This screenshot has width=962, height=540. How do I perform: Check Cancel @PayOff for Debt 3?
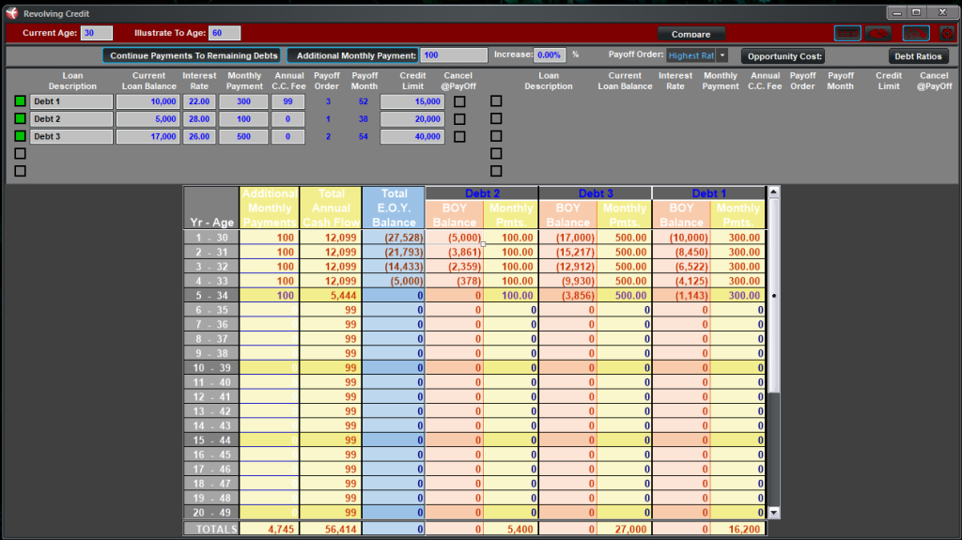coord(459,137)
